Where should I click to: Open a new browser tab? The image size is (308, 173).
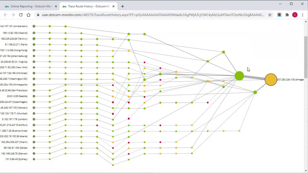(123, 6)
